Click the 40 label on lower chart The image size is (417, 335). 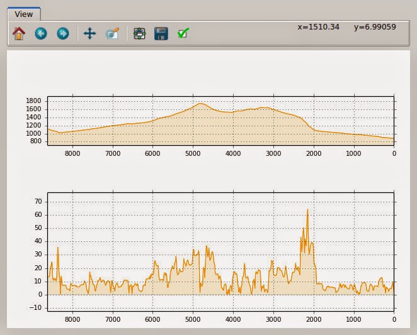38,241
